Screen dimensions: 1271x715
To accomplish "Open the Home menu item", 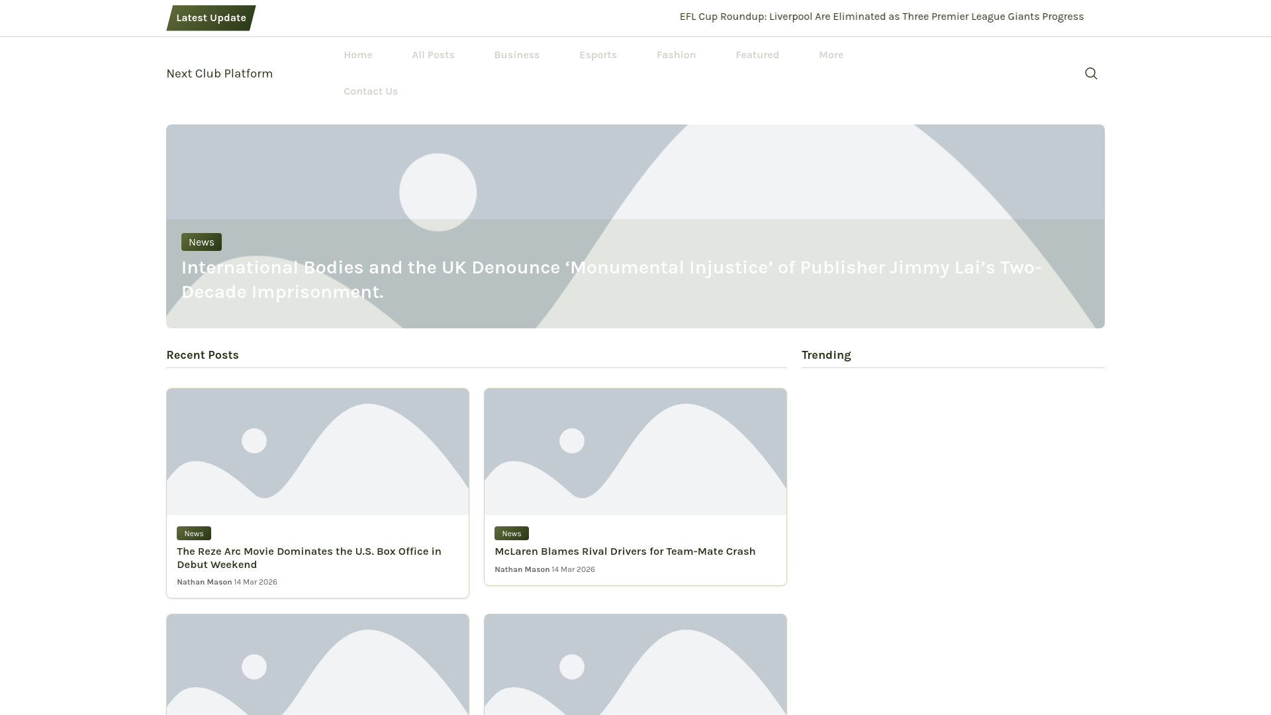I will [357, 55].
